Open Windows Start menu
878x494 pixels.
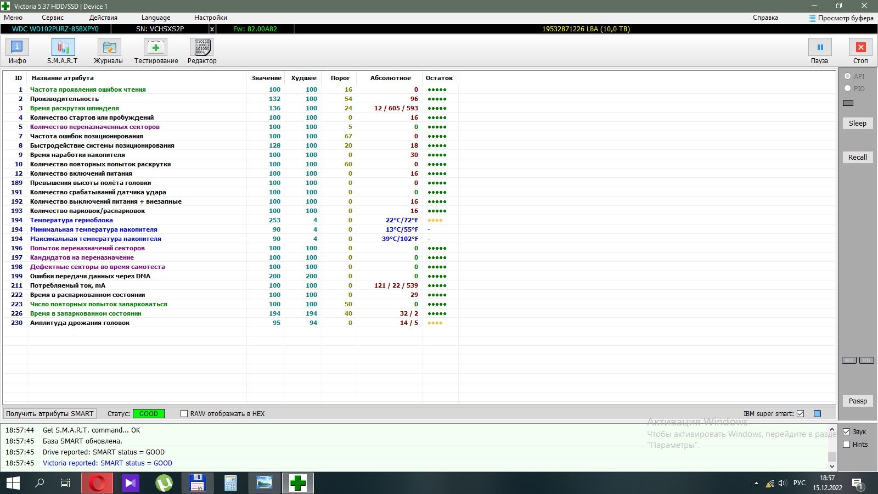coord(13,483)
